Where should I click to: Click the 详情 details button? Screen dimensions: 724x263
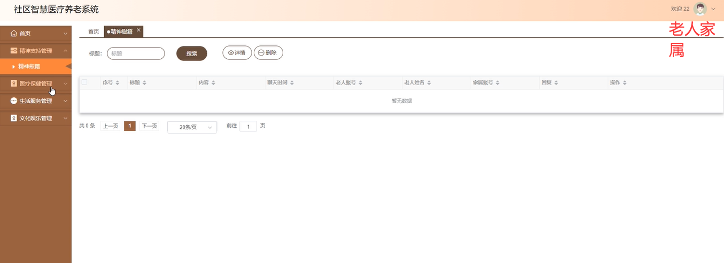pos(237,53)
